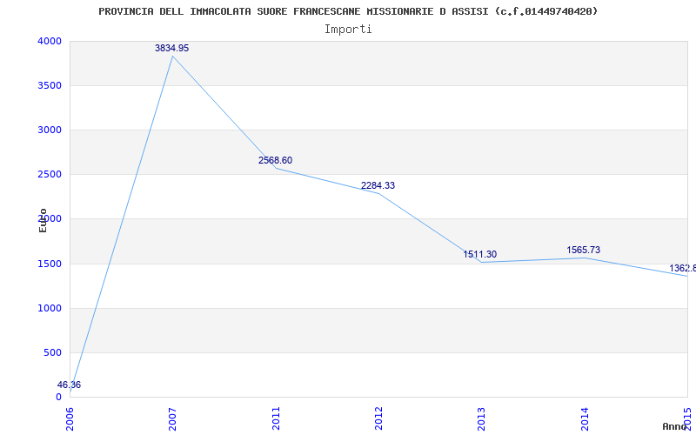Image resolution: width=696 pixels, height=435 pixels.
Task: Select the 3000 y-axis tick label
Action: coord(50,130)
